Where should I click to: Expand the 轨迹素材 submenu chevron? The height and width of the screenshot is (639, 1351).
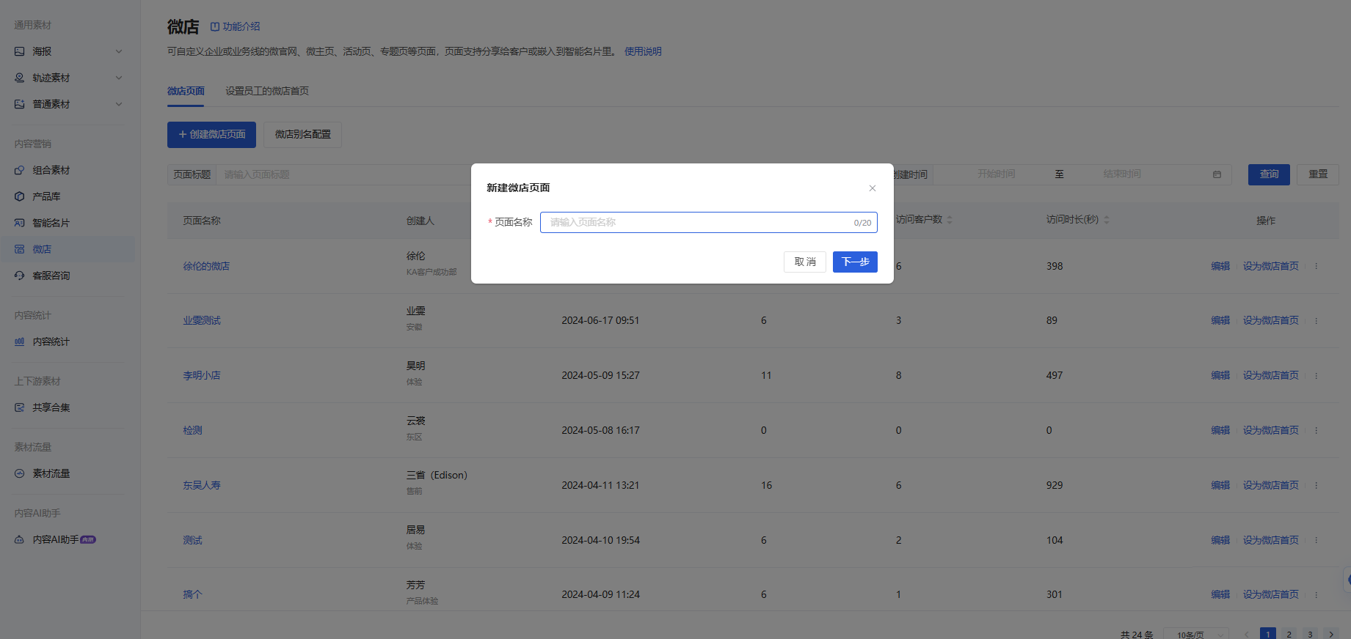click(119, 78)
